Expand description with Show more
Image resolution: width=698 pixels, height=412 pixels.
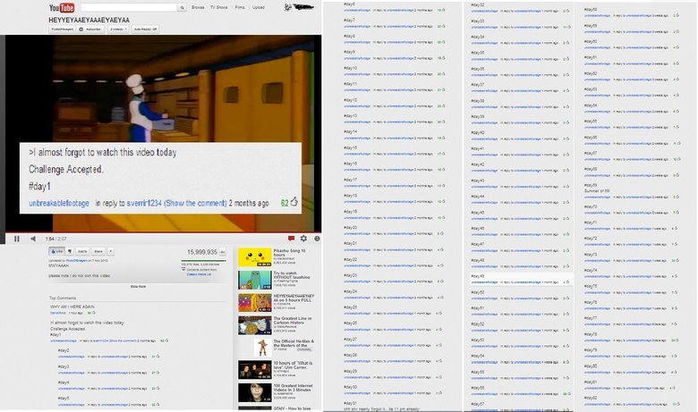pos(138,287)
